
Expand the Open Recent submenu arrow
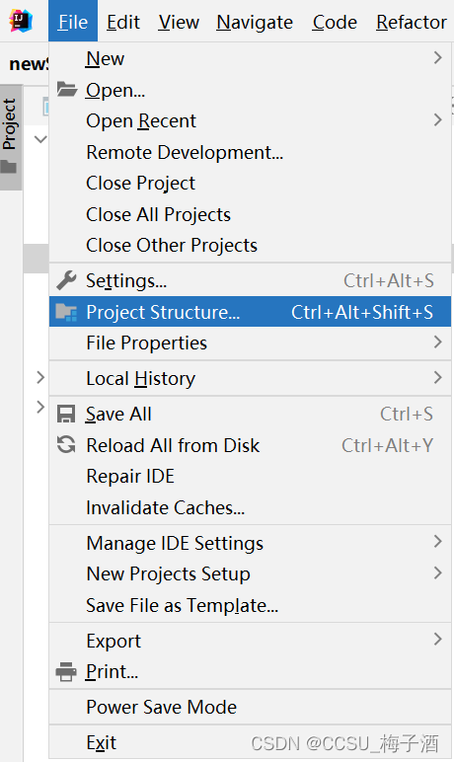pos(438,120)
